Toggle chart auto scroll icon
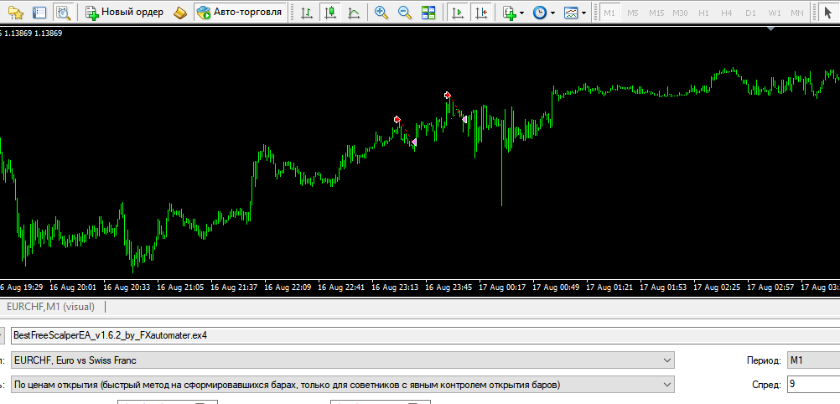 pyautogui.click(x=458, y=13)
